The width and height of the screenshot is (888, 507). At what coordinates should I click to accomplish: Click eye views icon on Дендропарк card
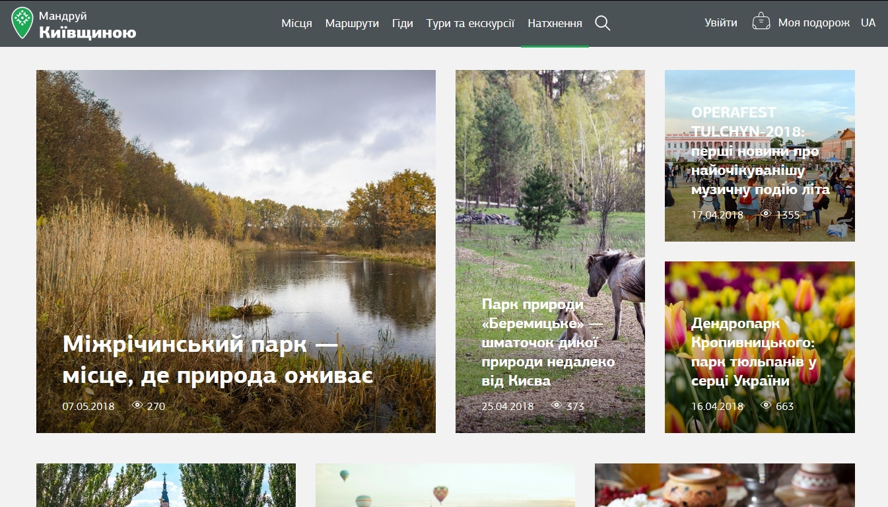(766, 405)
